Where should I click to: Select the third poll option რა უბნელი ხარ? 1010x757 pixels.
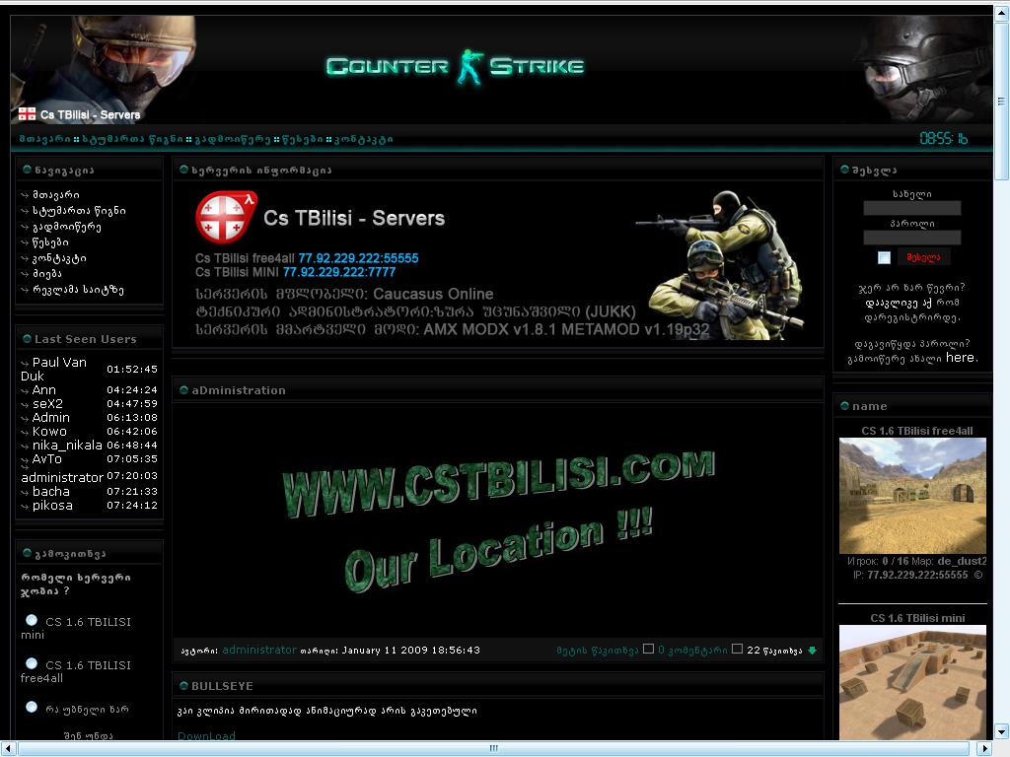click(31, 707)
